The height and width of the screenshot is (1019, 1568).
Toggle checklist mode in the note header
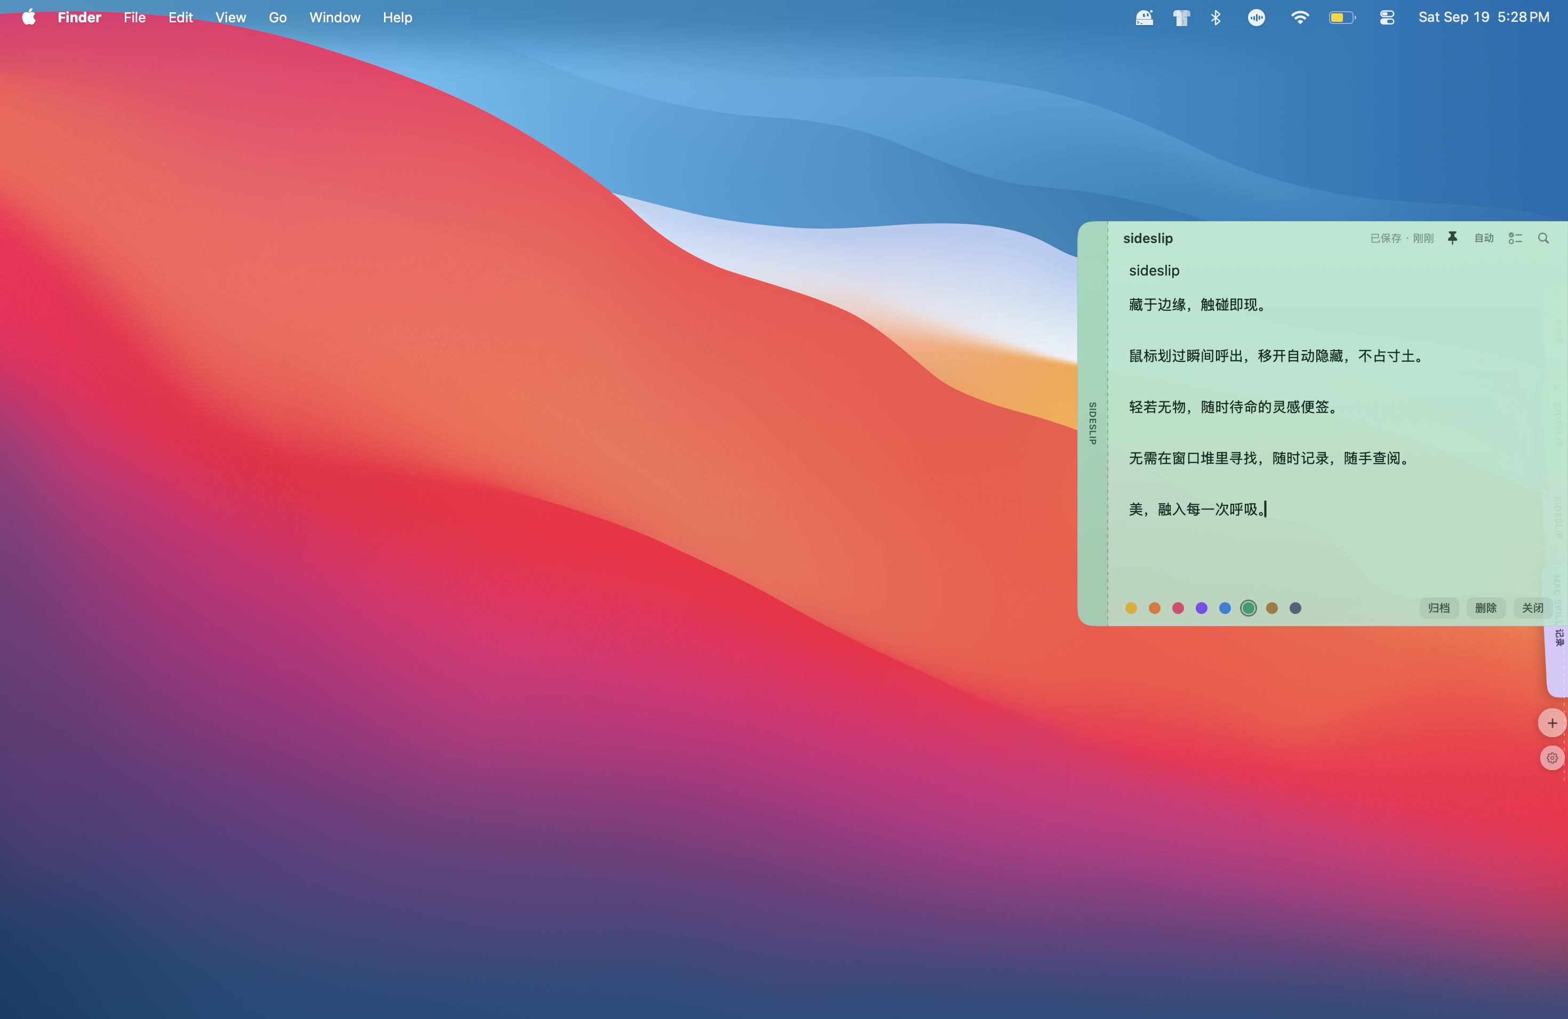pos(1515,238)
